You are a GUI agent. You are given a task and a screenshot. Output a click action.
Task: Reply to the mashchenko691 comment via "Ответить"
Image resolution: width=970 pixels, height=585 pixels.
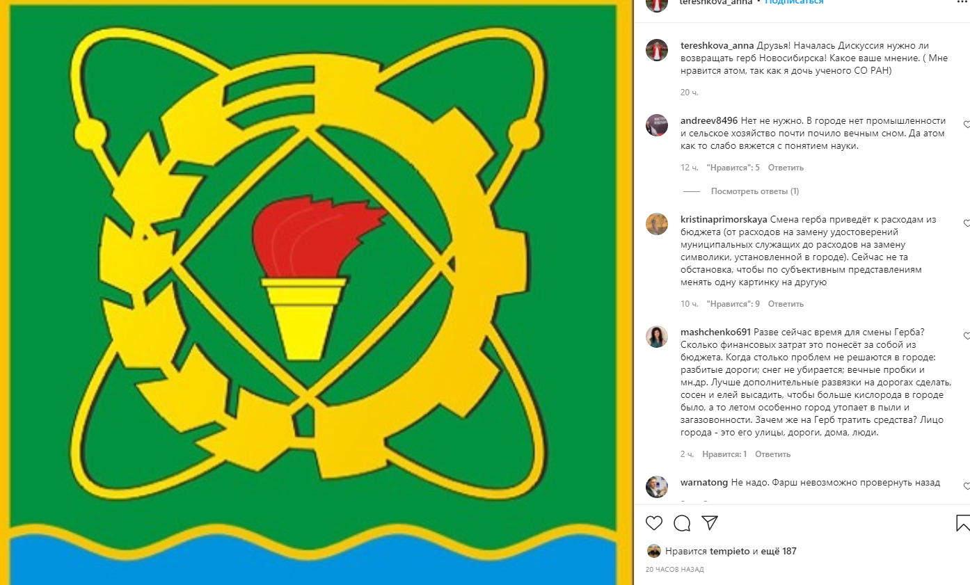click(x=773, y=454)
